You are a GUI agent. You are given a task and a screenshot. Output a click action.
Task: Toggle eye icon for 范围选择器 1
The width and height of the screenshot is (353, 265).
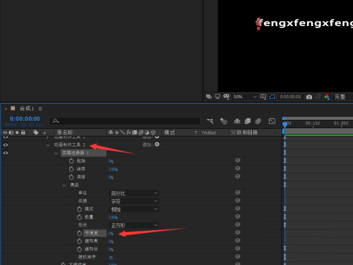coord(6,153)
